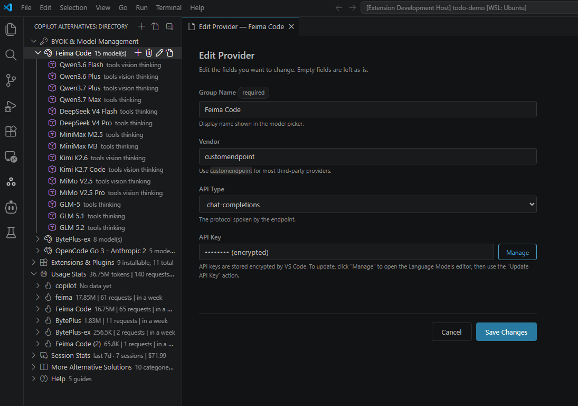The height and width of the screenshot is (406, 578).
Task: Open the Terminal menu
Action: pos(168,7)
